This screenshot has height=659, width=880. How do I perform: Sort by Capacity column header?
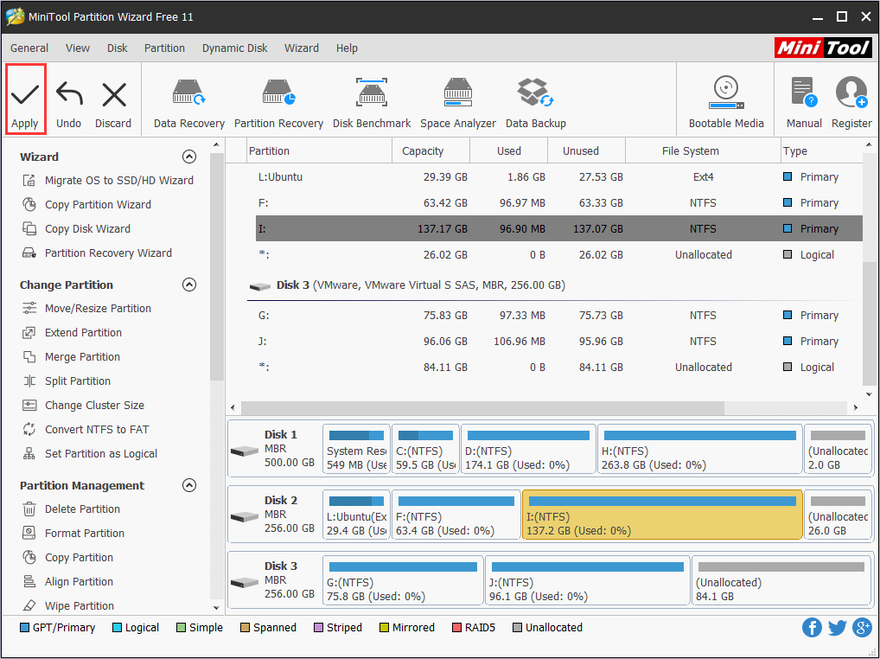[x=430, y=151]
